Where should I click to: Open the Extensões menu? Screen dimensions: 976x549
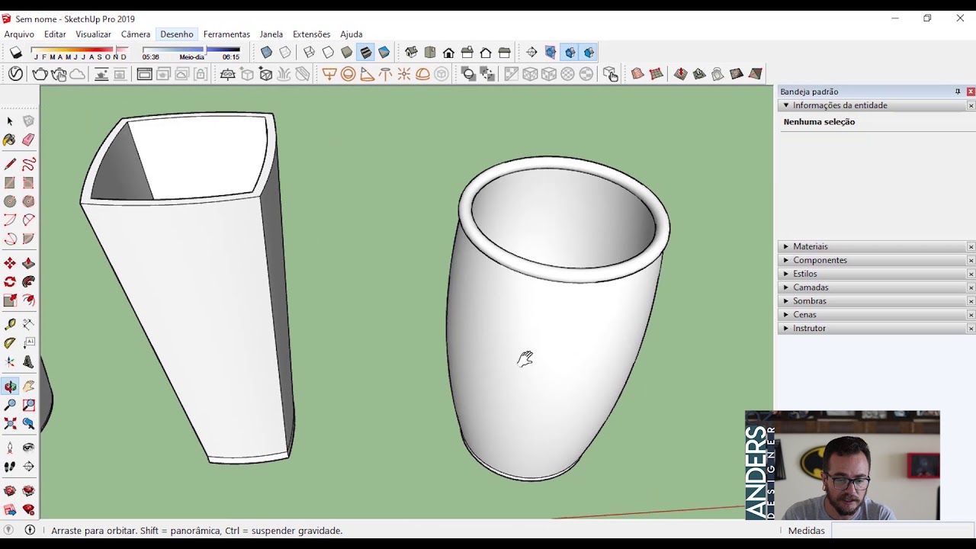tap(312, 34)
